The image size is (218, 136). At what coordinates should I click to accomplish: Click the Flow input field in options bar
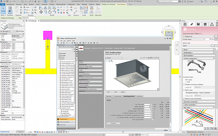point(29,18)
